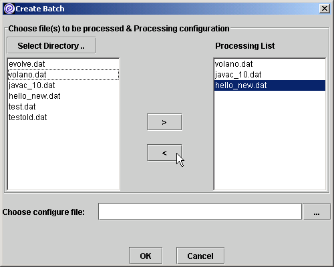Click highlighted hello_new.dat in Processing List

coord(270,85)
